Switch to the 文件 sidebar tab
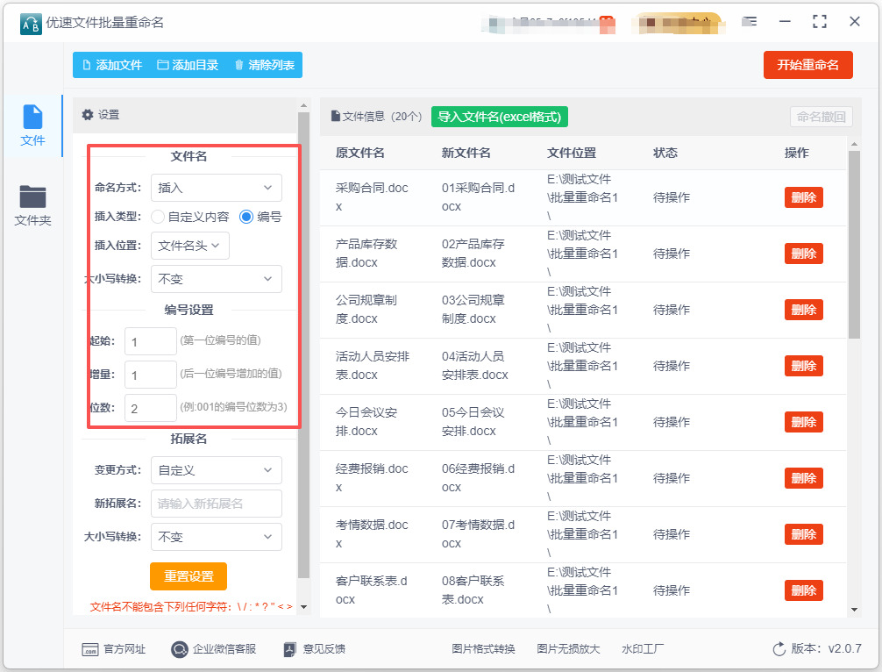882x672 pixels. [32, 125]
